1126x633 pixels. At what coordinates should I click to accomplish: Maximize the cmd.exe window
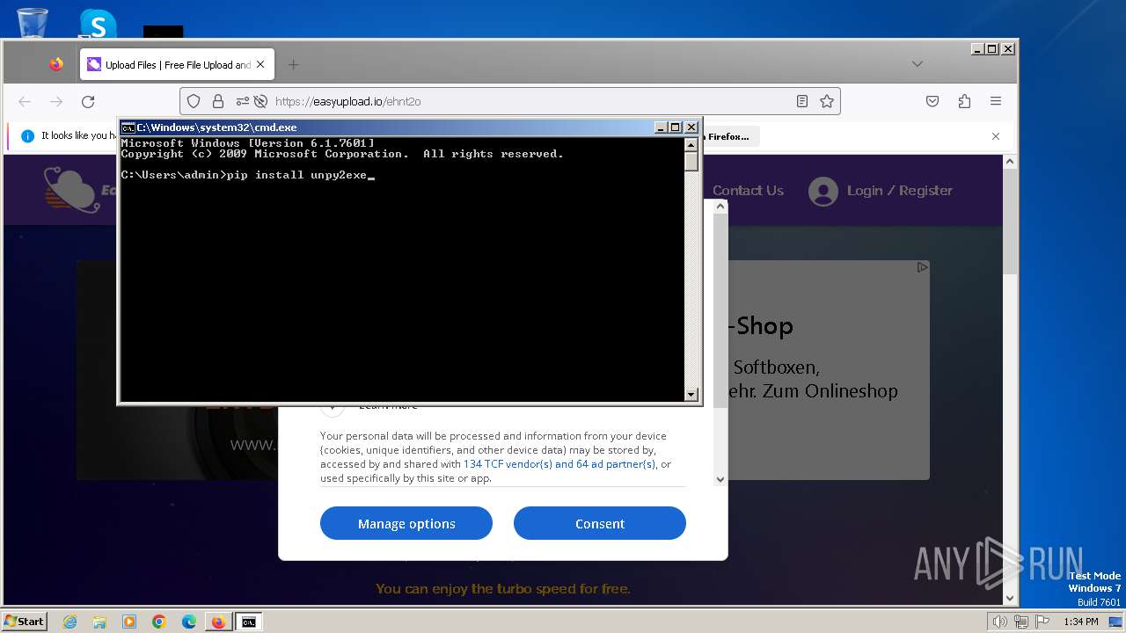676,127
